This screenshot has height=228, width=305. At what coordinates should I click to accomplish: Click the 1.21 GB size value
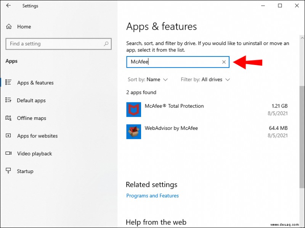point(279,106)
